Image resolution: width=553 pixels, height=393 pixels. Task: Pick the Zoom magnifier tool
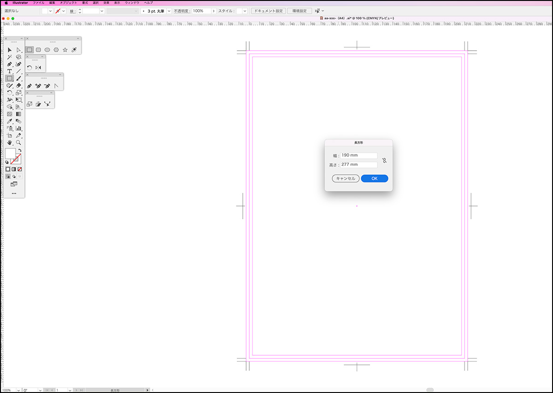pyautogui.click(x=18, y=143)
